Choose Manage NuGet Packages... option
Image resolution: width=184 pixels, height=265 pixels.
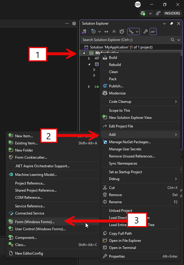click(x=140, y=142)
